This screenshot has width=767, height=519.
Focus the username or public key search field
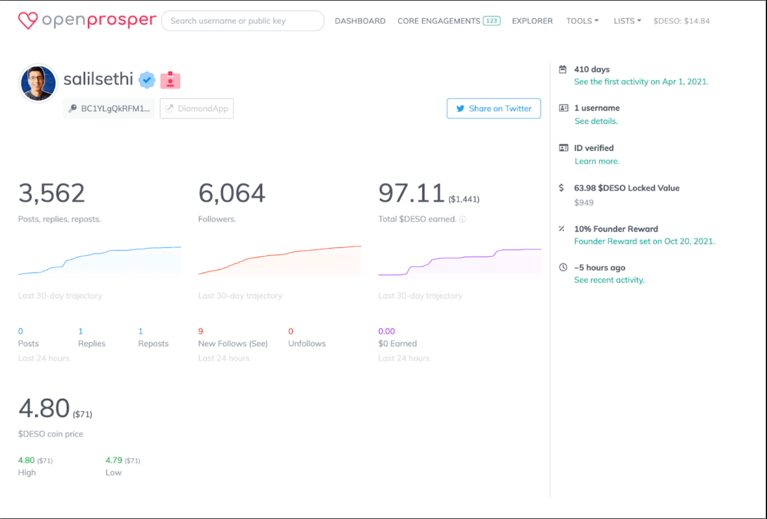click(x=243, y=21)
